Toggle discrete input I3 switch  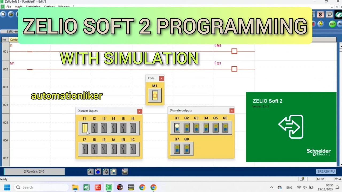(x=104, y=128)
